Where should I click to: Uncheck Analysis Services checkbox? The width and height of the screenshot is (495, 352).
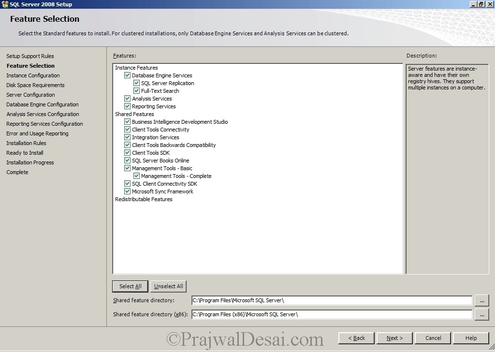[x=127, y=99]
